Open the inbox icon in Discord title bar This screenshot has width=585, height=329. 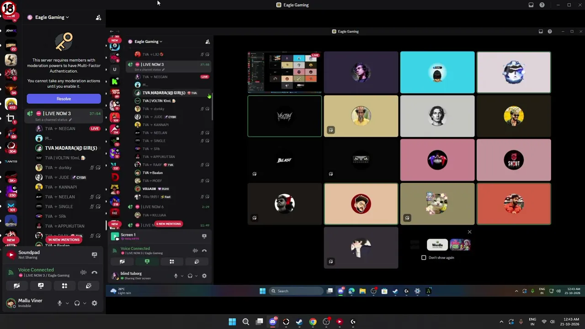point(531,5)
